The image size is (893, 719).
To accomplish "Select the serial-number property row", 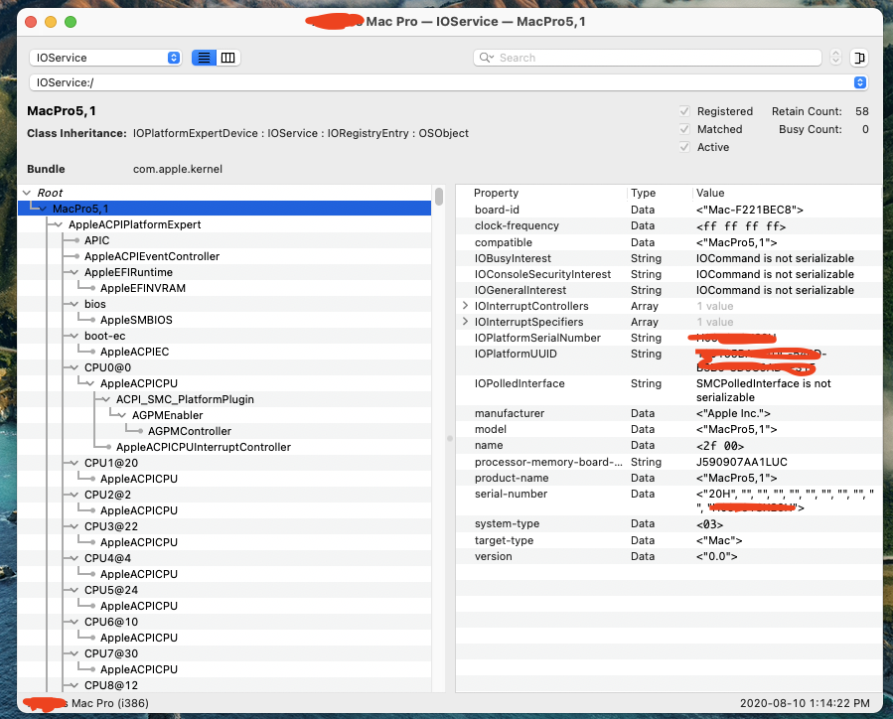I will [670, 501].
